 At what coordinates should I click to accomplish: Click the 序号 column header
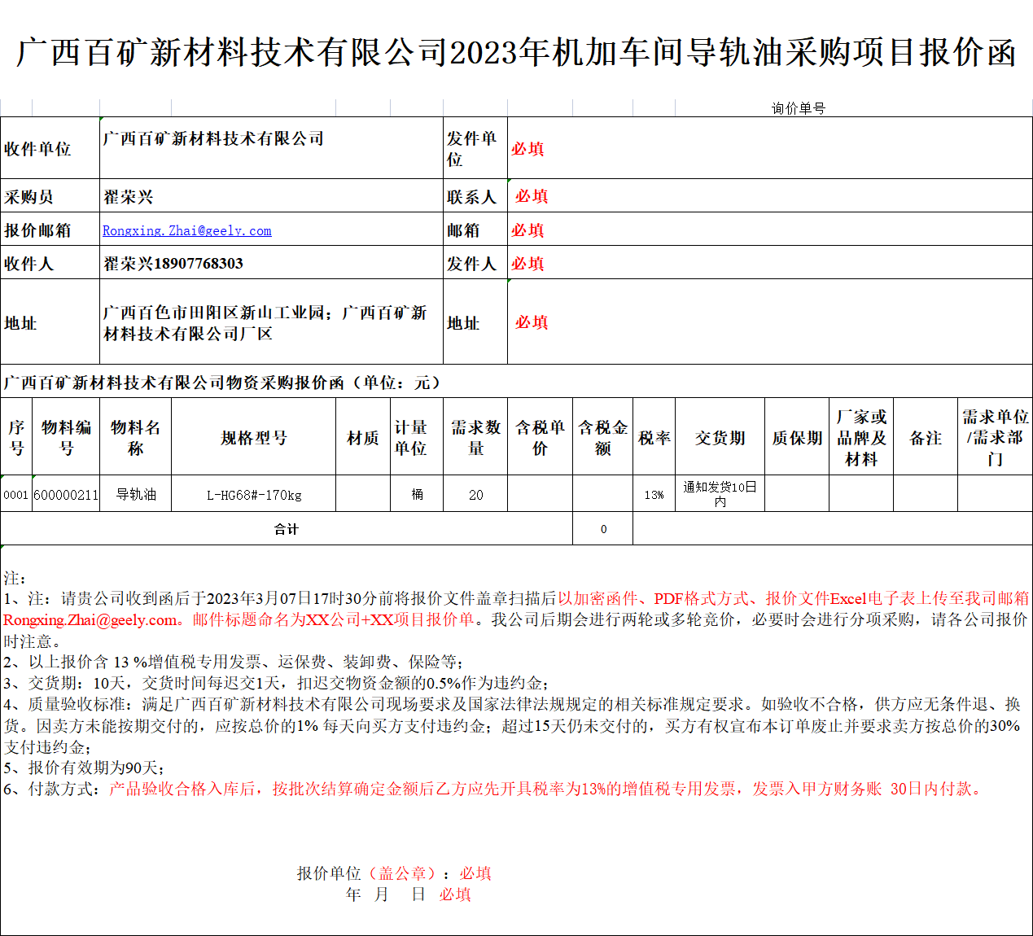[x=16, y=437]
